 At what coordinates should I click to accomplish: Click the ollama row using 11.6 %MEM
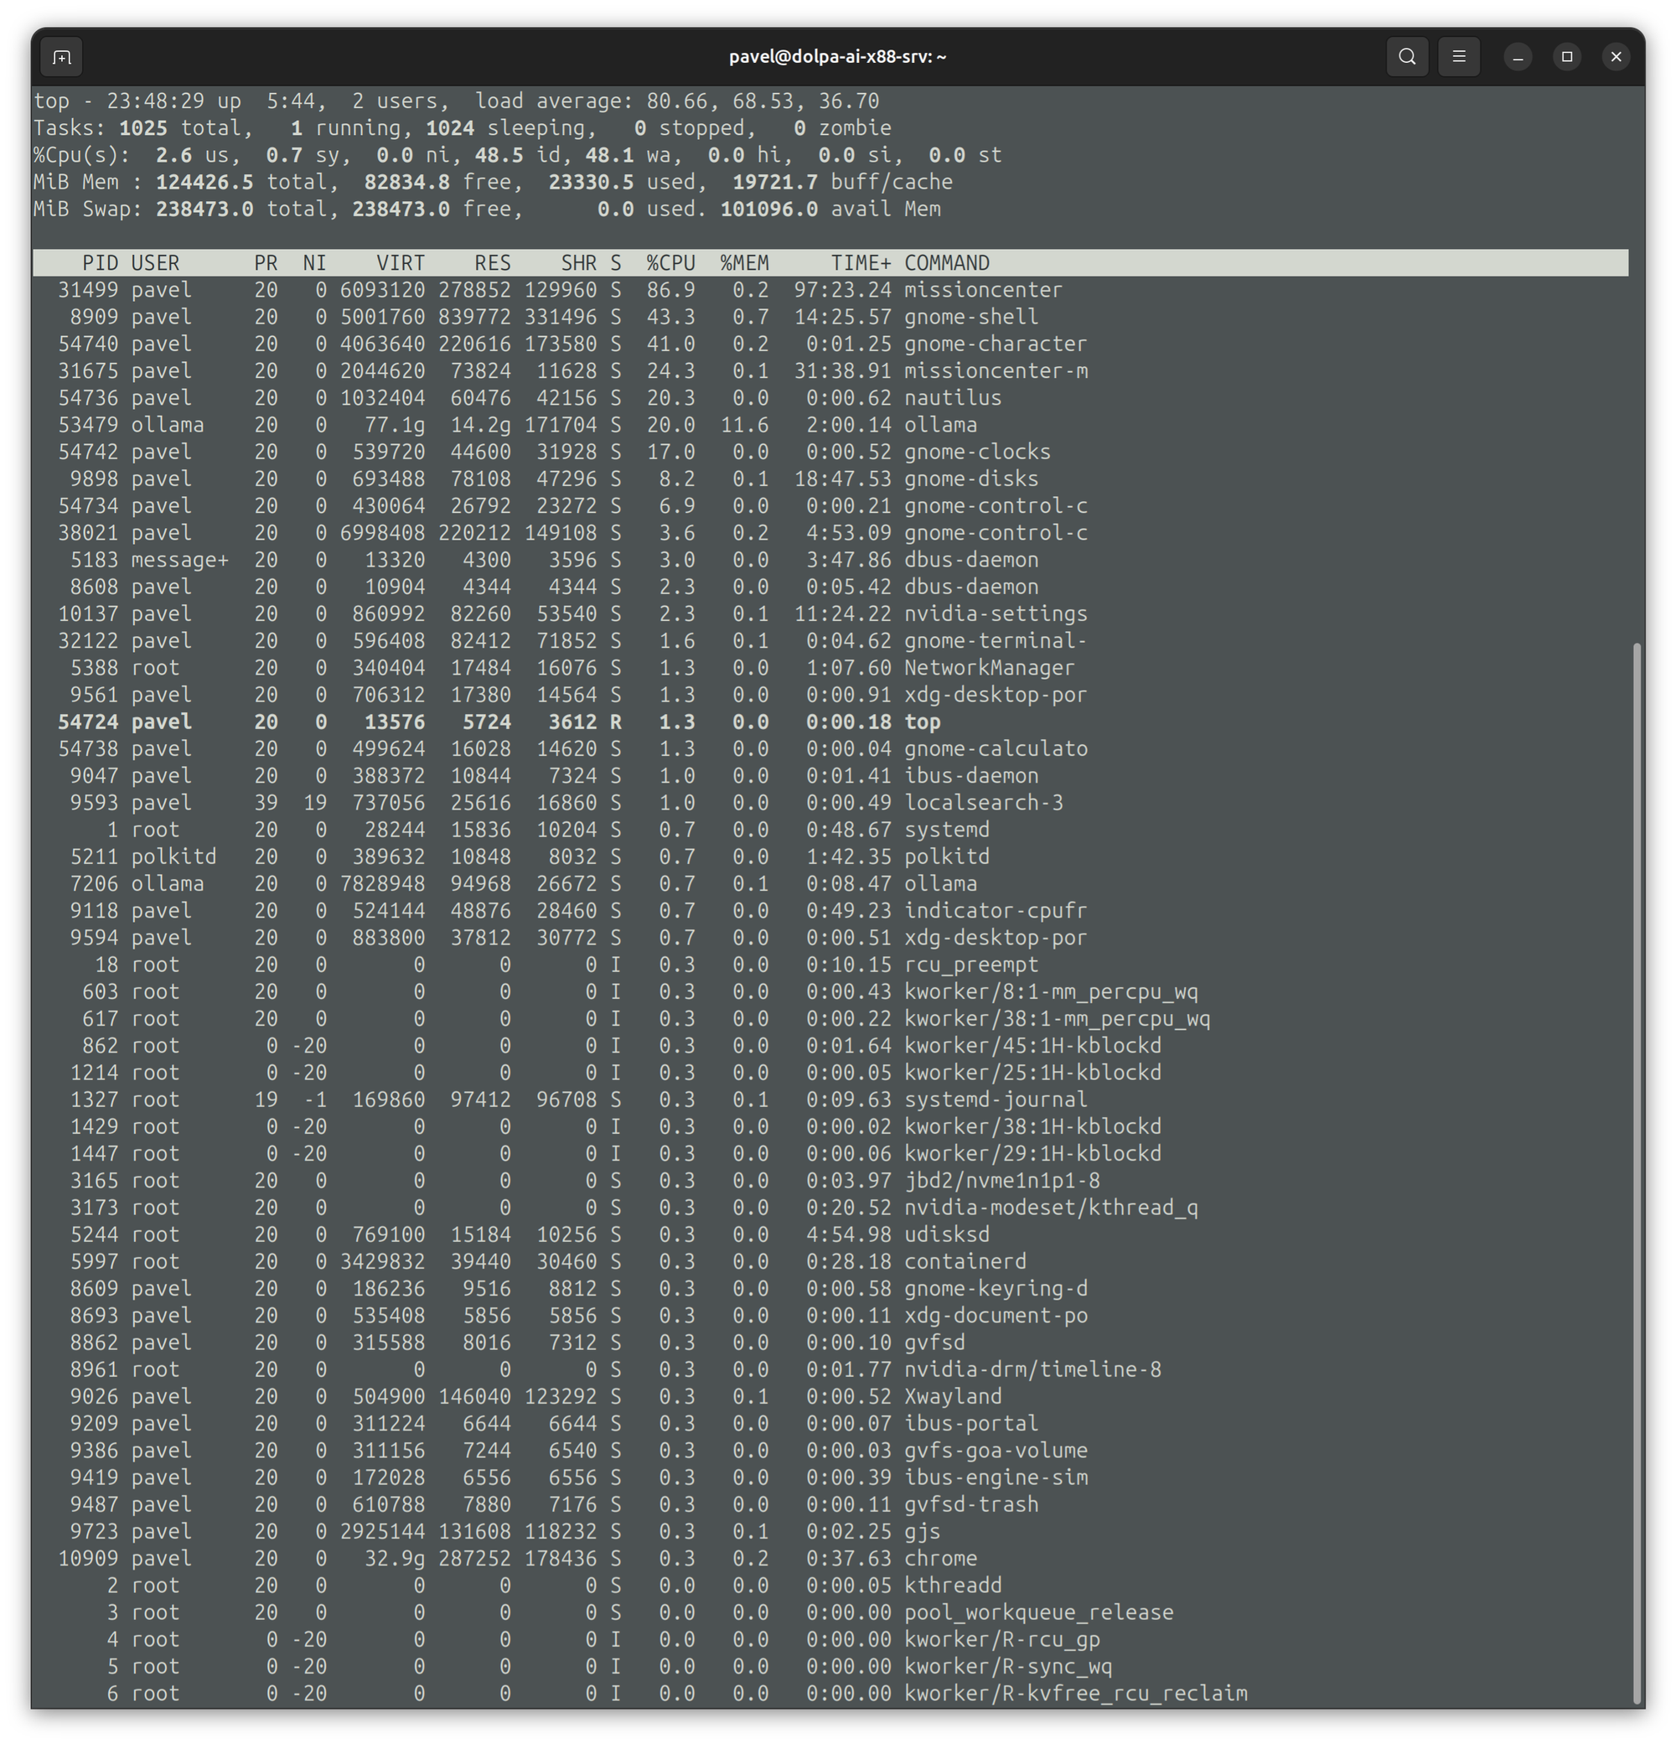coord(940,426)
